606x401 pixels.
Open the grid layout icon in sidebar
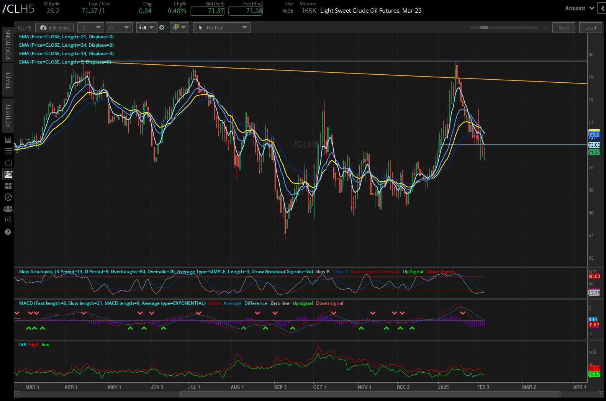pos(8,186)
